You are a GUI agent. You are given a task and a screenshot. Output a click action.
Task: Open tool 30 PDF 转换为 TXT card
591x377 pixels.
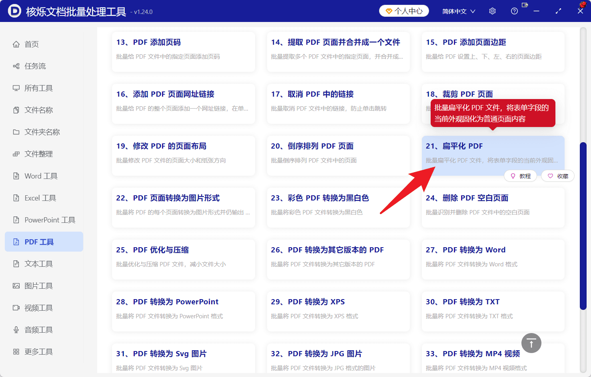coord(493,312)
